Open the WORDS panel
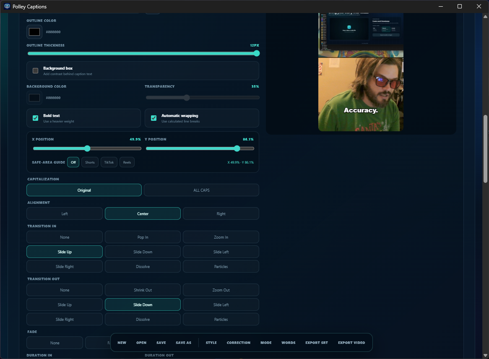Screen dimensions: 489x359 (x=289, y=343)
